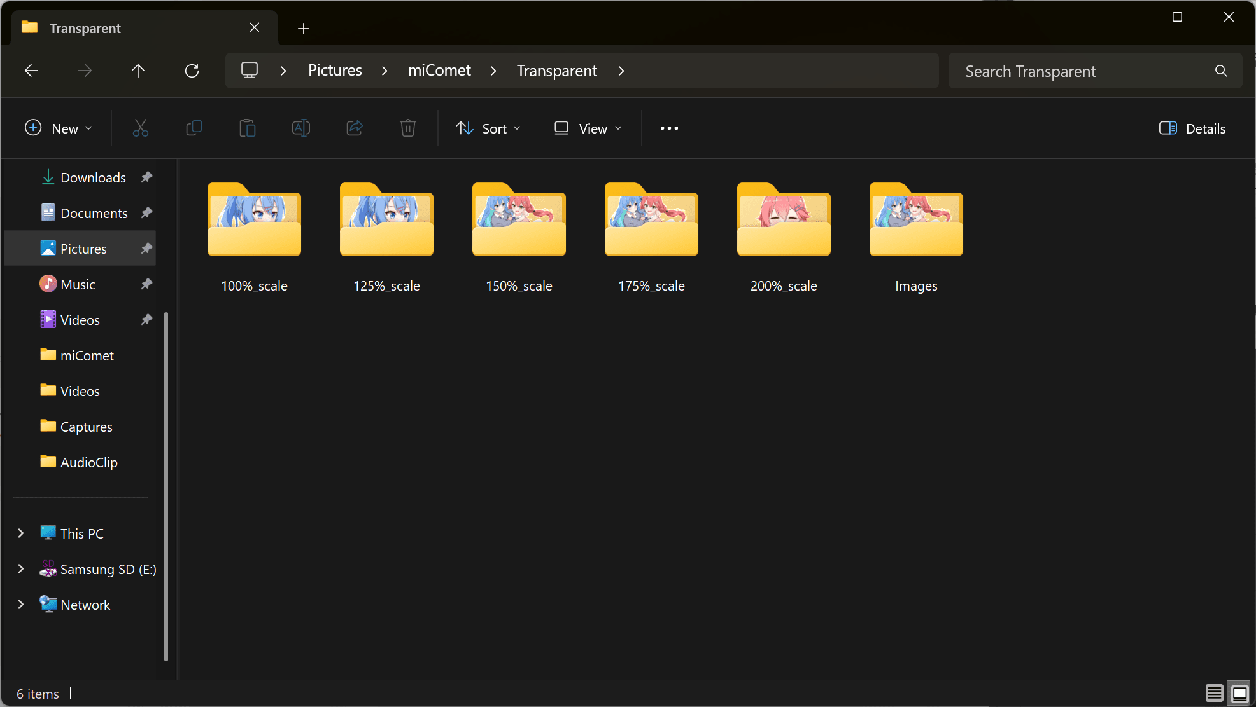
Task: Go up one folder level
Action: (x=138, y=71)
